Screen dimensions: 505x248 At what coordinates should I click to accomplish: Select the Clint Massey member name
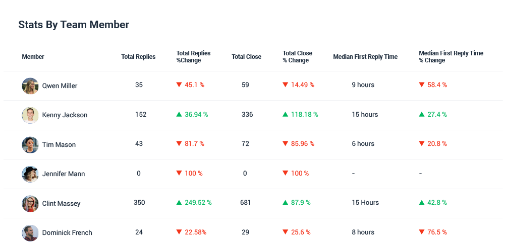pyautogui.click(x=61, y=204)
